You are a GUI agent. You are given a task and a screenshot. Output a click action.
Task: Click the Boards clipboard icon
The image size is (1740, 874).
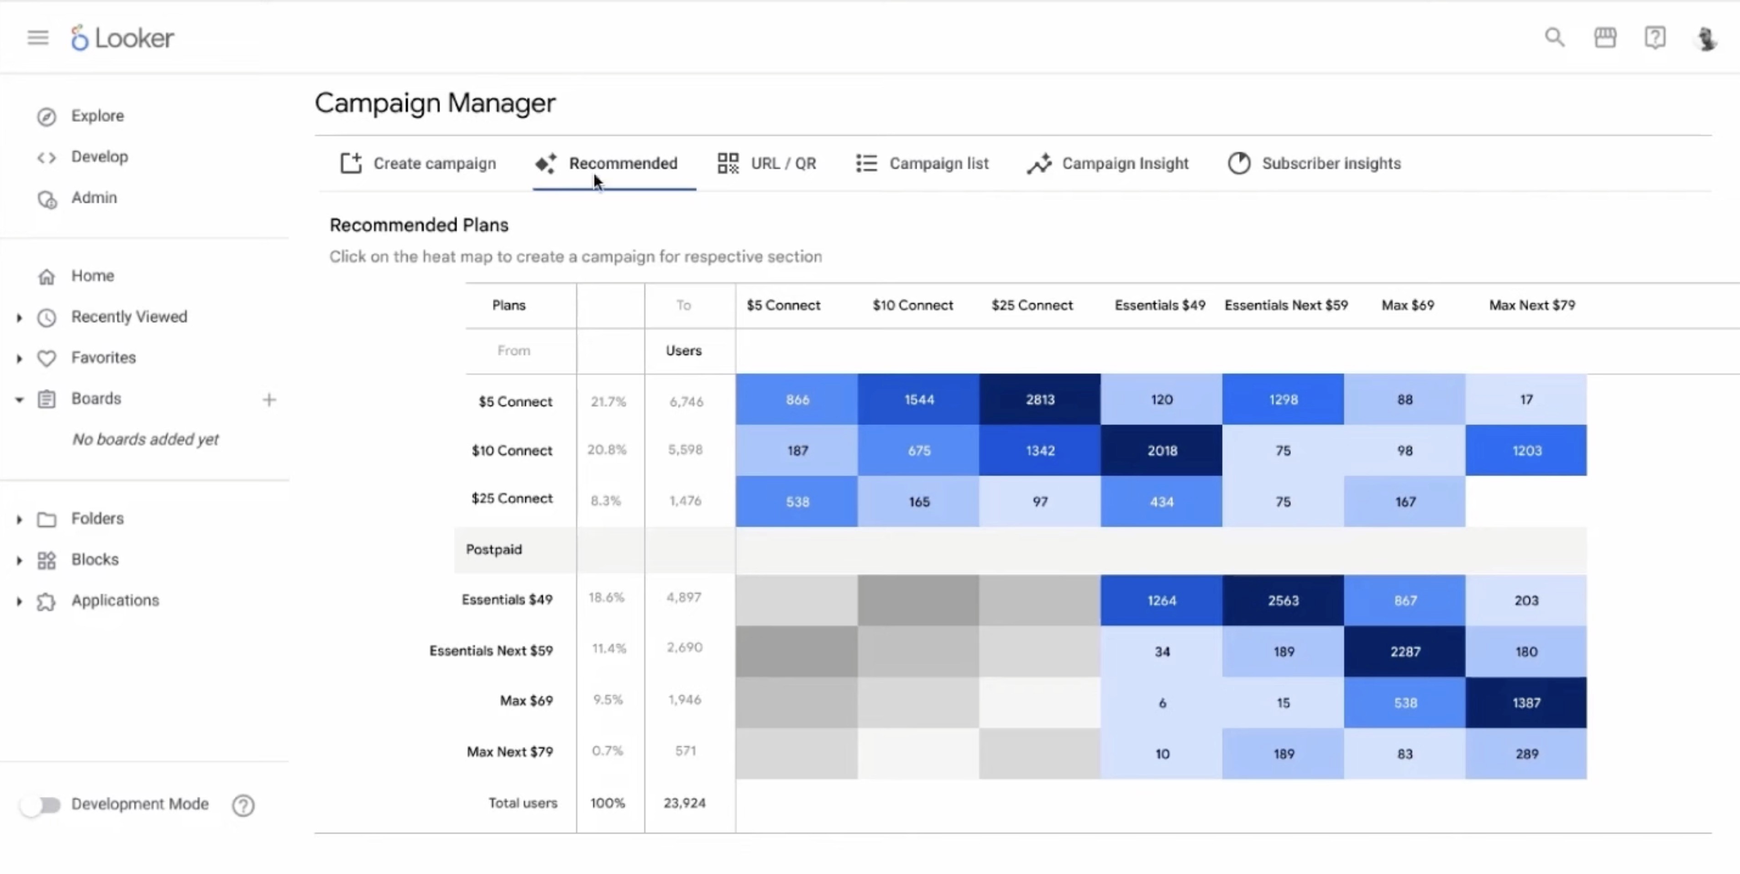click(47, 399)
